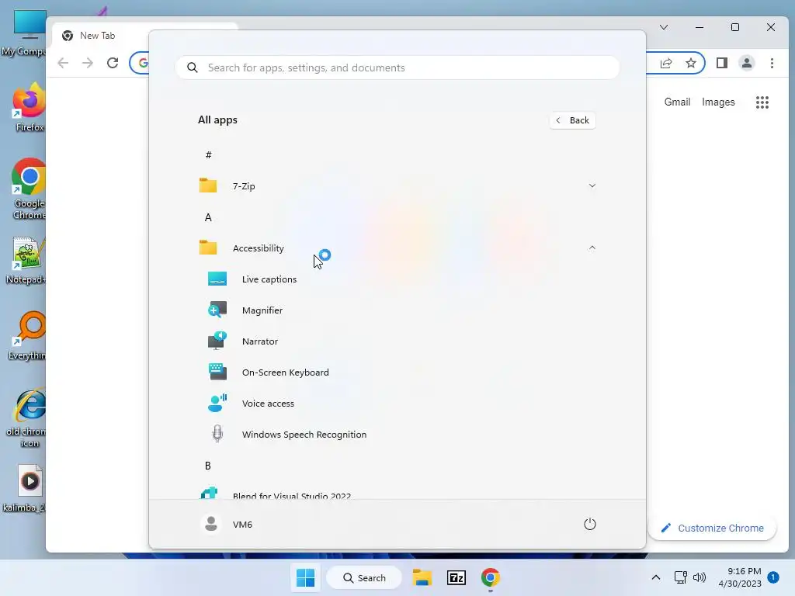Go Back from All apps
795x596 pixels.
tap(572, 120)
